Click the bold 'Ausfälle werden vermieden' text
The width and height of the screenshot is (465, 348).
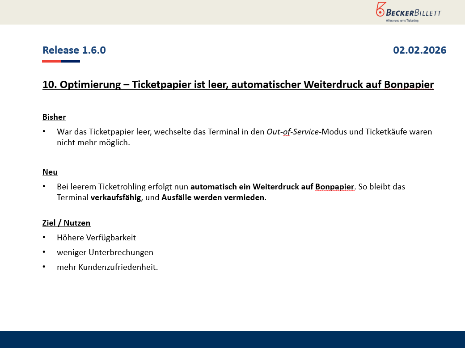(213, 197)
